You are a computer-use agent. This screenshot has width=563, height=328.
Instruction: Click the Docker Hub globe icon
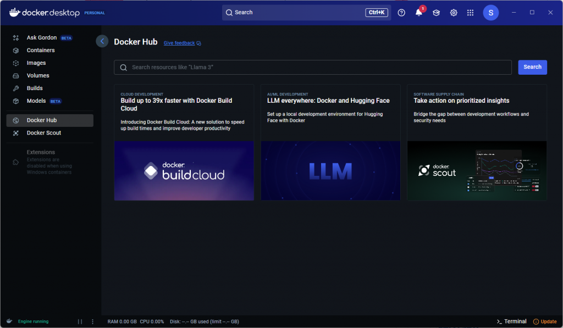(x=16, y=120)
